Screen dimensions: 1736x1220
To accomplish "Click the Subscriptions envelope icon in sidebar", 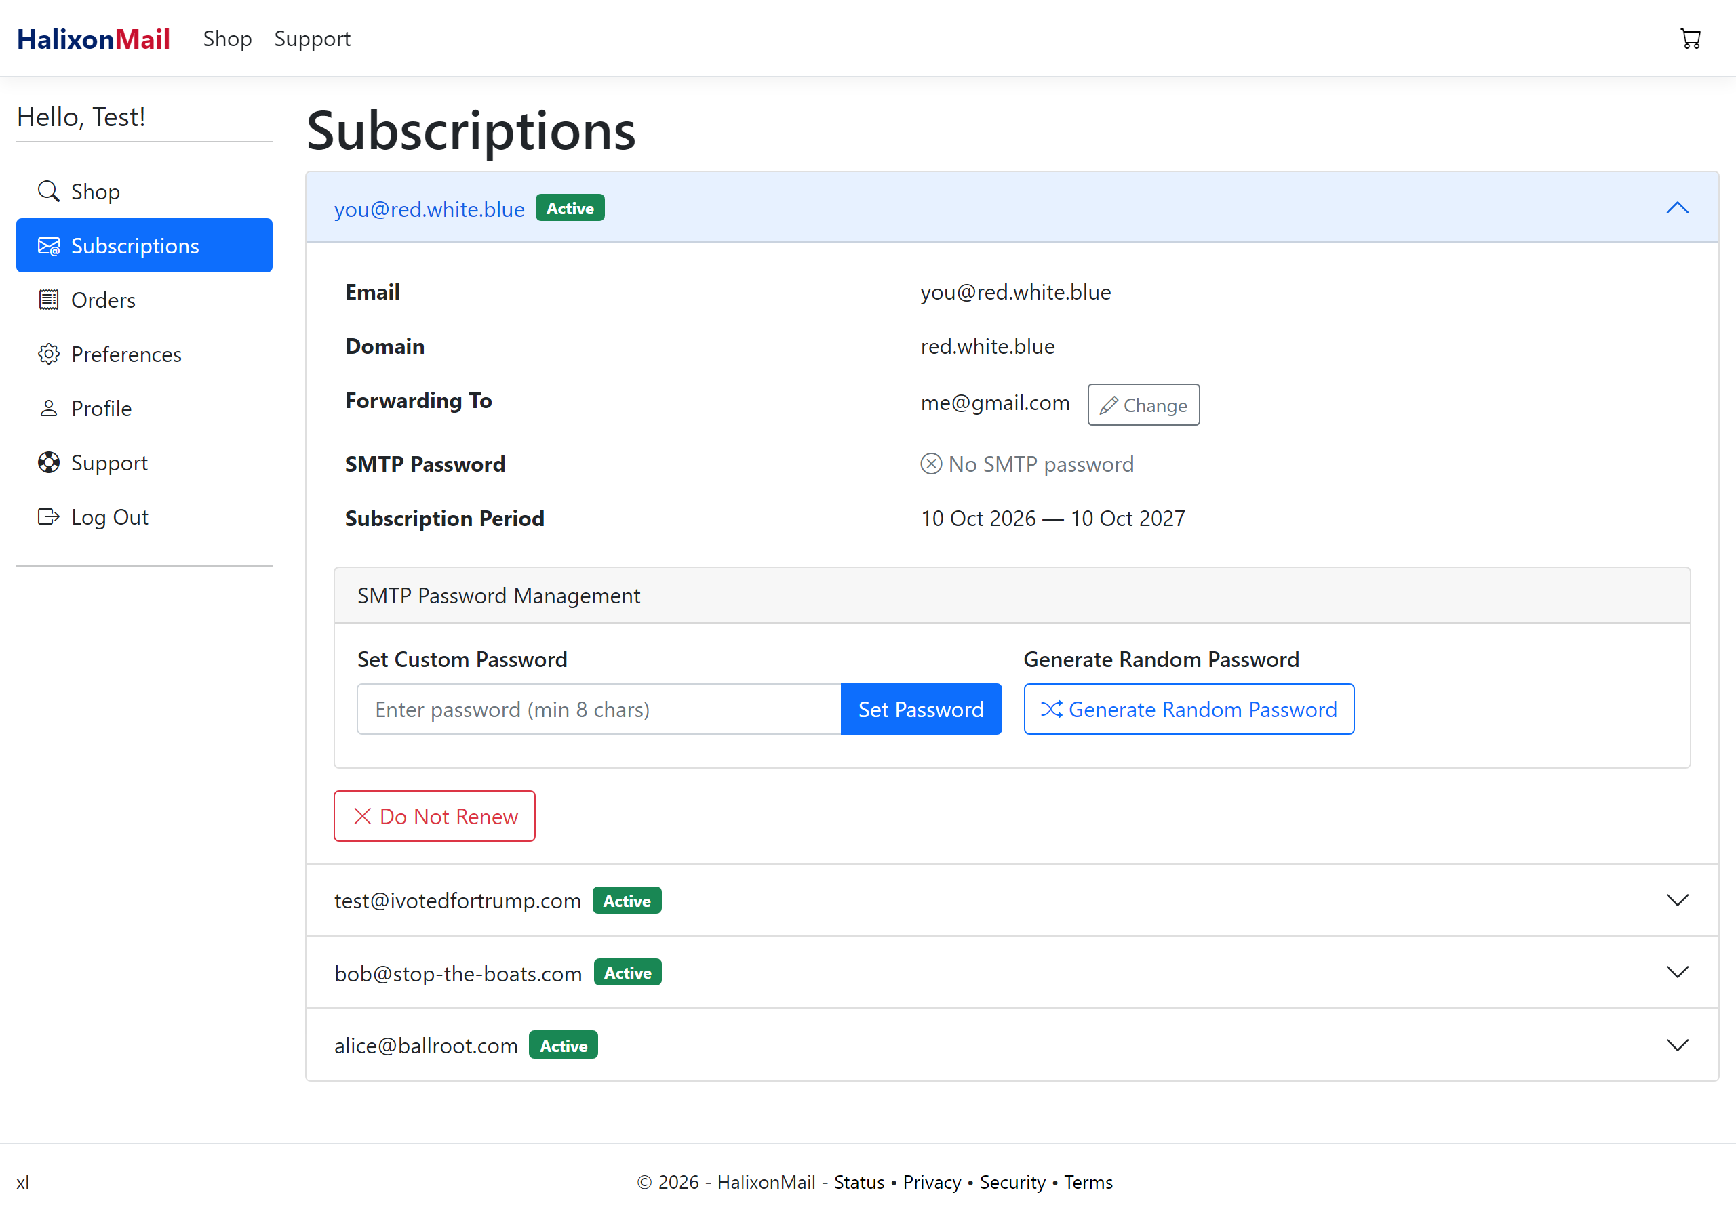I will [48, 245].
